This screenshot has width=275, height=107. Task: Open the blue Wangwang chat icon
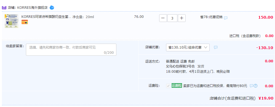pyautogui.click(x=52, y=7)
